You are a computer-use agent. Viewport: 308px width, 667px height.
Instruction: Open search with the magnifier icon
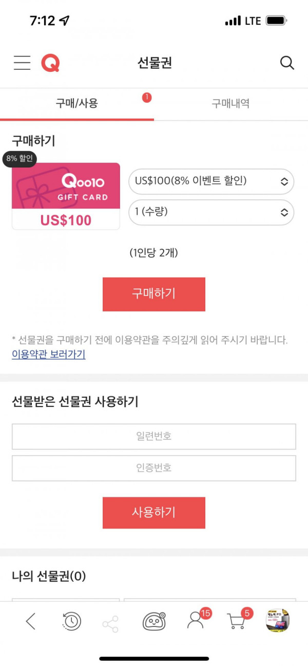point(287,63)
